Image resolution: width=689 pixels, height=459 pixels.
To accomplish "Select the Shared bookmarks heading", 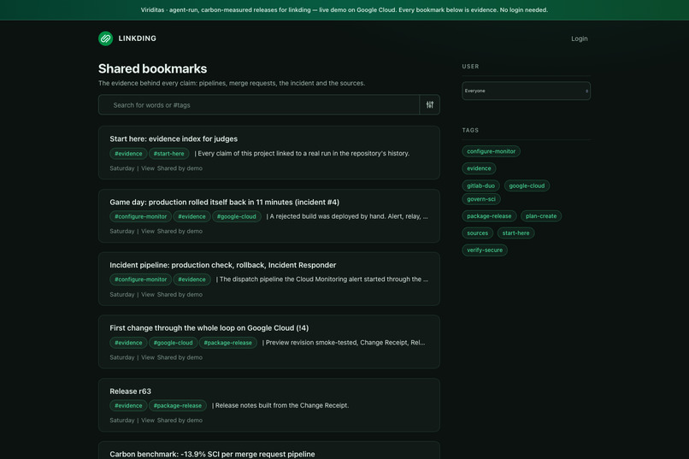I will coord(152,68).
